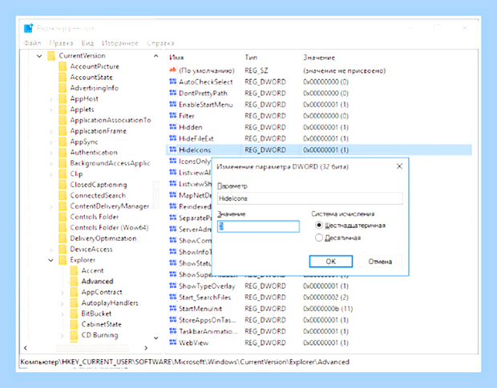Expand the AppContract tree node
Viewport: 497px width, 388px height.
(63, 293)
